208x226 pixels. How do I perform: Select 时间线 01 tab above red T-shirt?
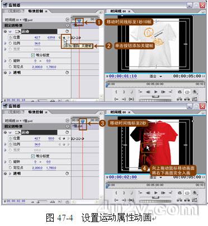point(118,112)
